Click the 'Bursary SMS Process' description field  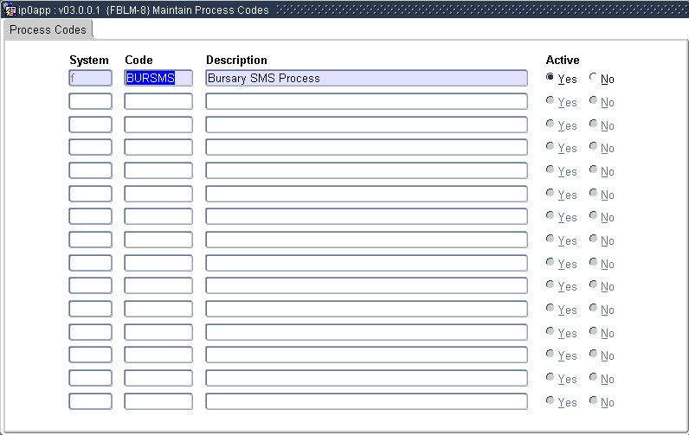pyautogui.click(x=365, y=78)
